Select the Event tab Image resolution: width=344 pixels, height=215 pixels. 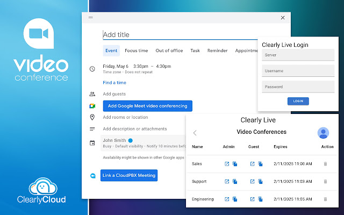tap(111, 51)
